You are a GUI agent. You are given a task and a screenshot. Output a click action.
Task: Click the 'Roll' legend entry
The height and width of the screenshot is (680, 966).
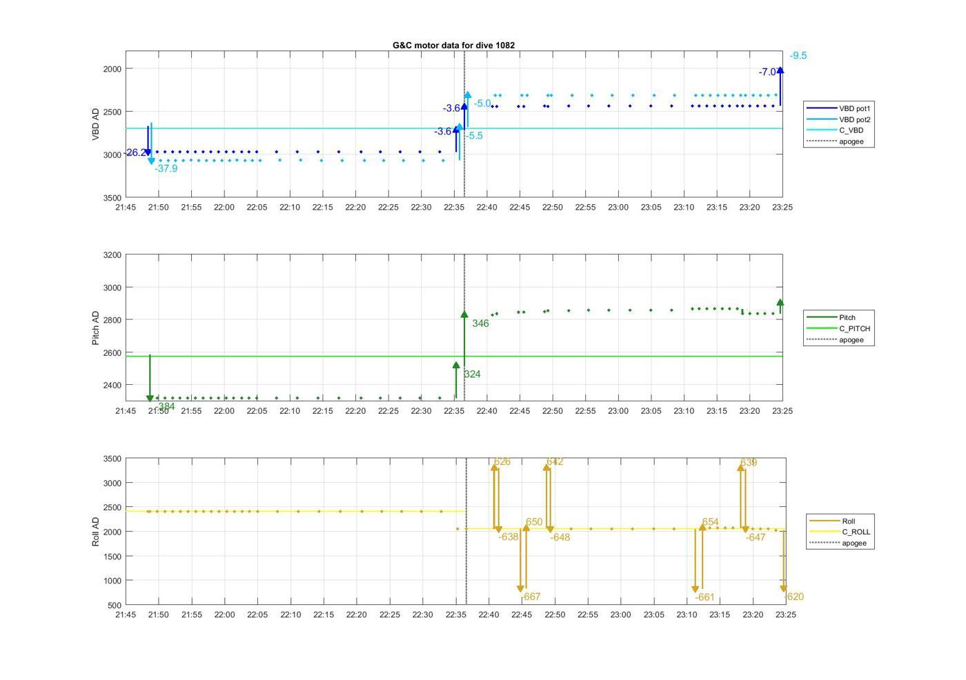tap(848, 521)
